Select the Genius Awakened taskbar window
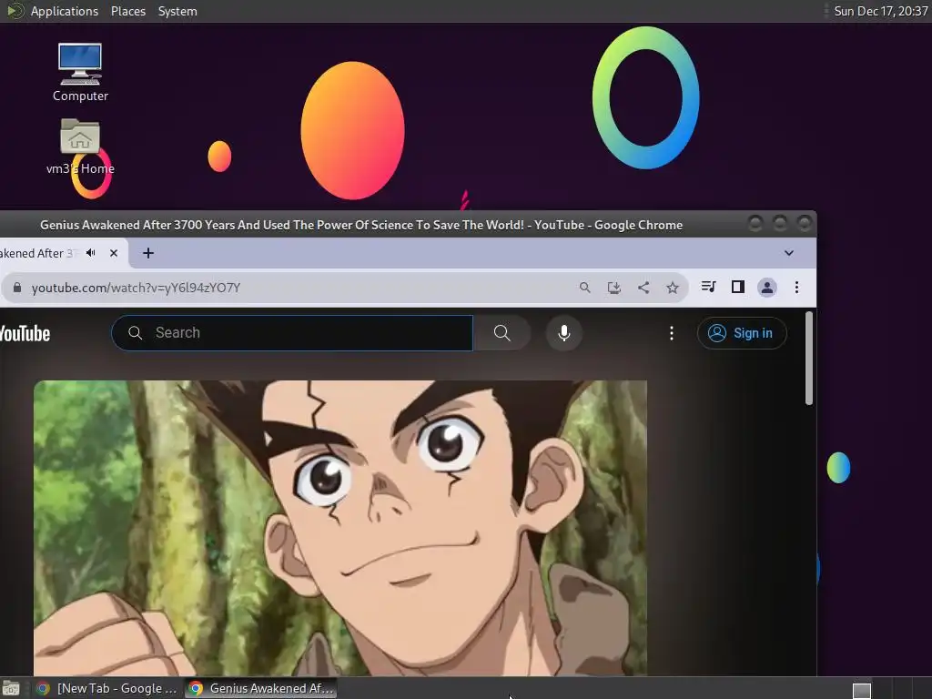 coord(261,688)
